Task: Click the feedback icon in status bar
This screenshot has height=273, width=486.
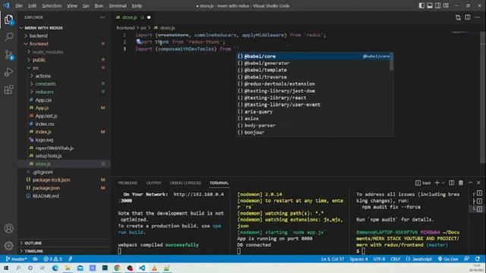Action: coord(466,259)
